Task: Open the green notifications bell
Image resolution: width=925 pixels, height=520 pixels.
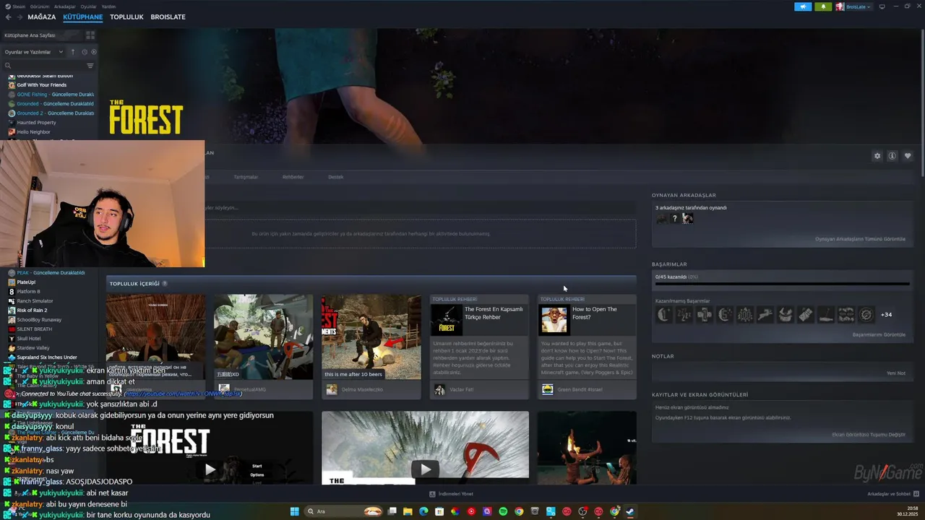Action: point(823,6)
